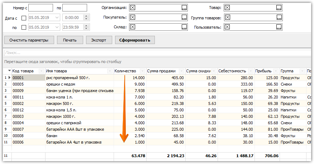Open filter icon on Количество column
314x164 pixels.
point(142,71)
